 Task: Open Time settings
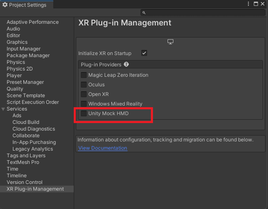[x=13, y=169]
